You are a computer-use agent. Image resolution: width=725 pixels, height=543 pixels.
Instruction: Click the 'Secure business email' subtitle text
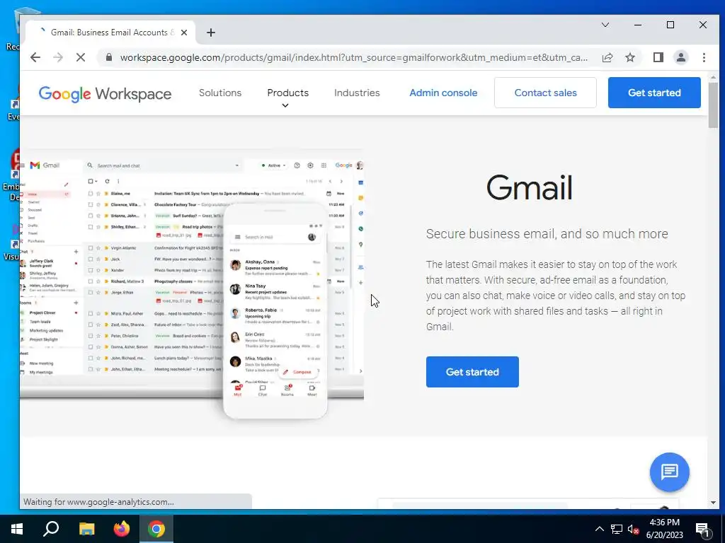(547, 233)
